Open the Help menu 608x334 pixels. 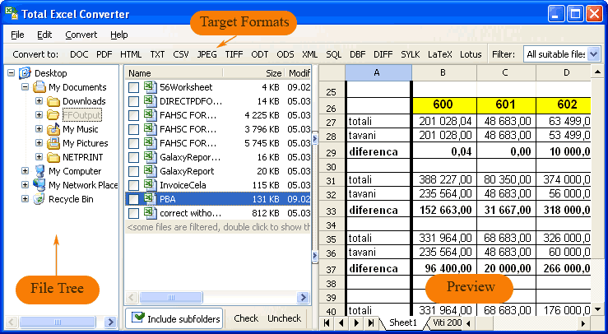tap(119, 35)
